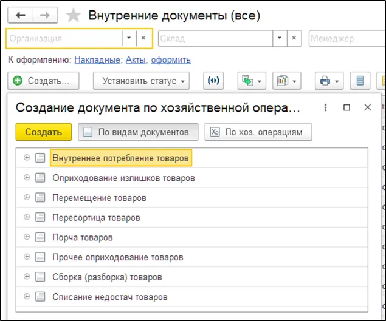Click document icon beside Сборка (разборка) товаров

40,277
